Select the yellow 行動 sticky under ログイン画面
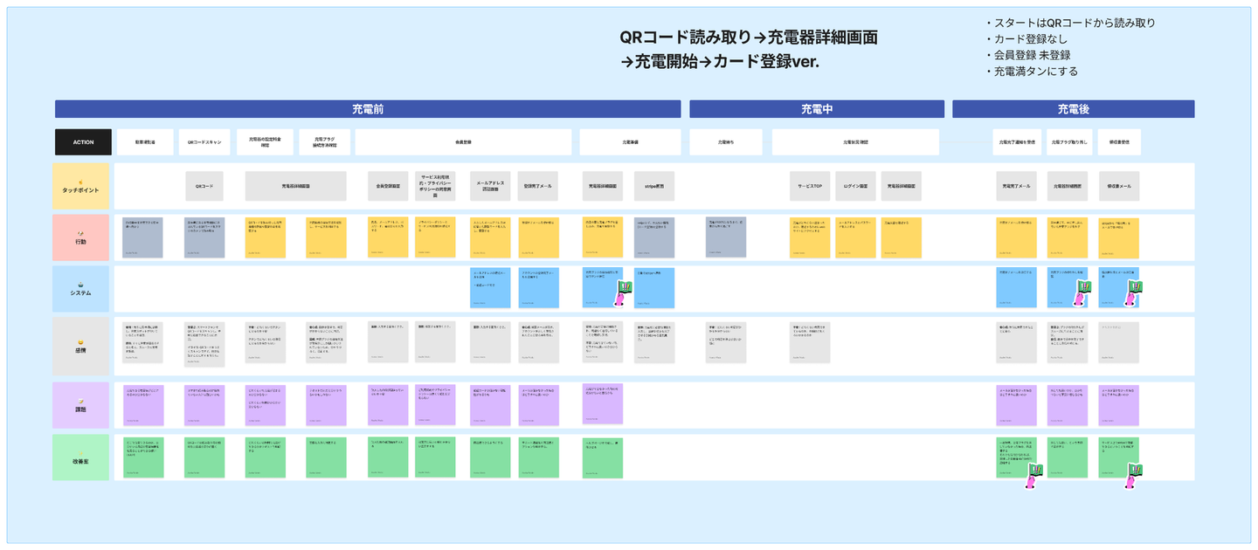This screenshot has width=1258, height=550. [855, 237]
